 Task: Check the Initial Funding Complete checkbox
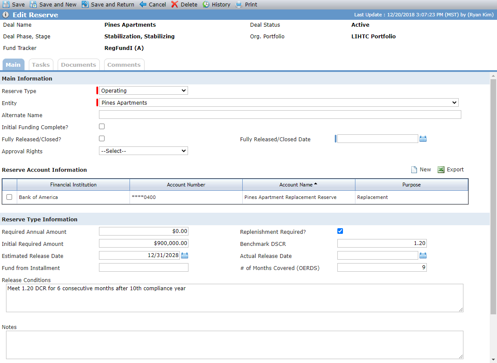pyautogui.click(x=102, y=126)
